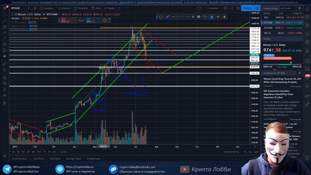Hide selected drawing with floating toolbar eye
311x175 pixels.
pyautogui.click(x=218, y=17)
